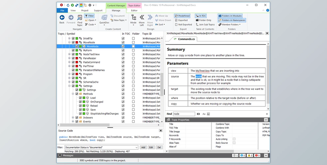Click the blue info counter in Messages bar

pyautogui.click(x=242, y=155)
